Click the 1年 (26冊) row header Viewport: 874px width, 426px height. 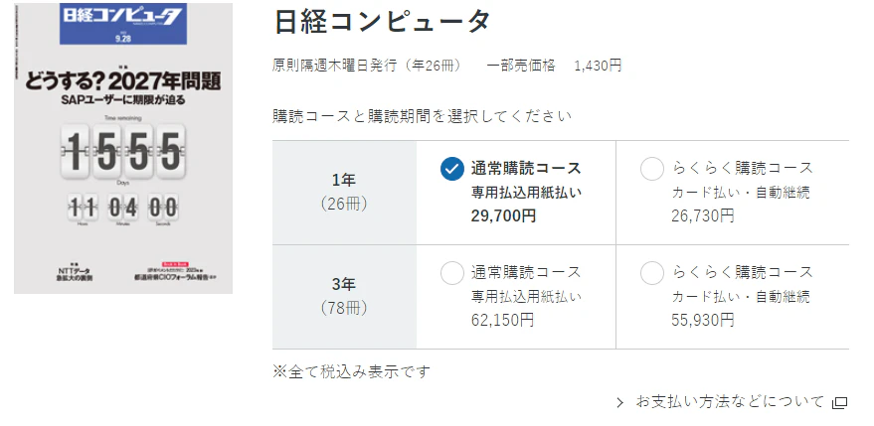pyautogui.click(x=344, y=193)
